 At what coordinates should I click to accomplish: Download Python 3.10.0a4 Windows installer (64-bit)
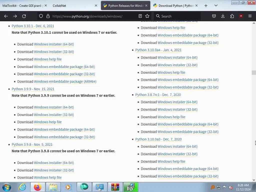click(x=177, y=57)
